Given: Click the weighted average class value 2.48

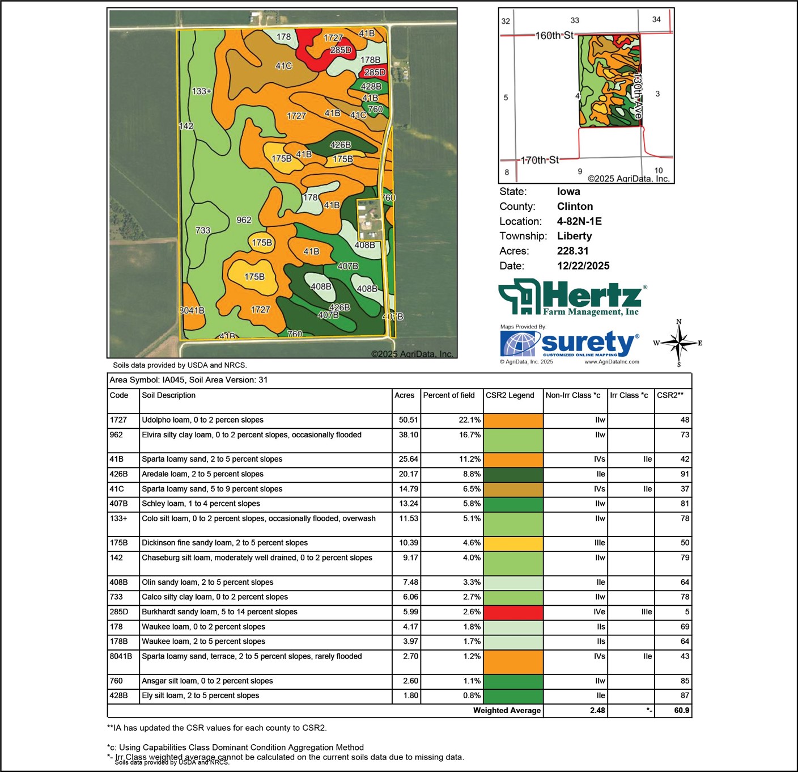Looking at the screenshot, I should point(597,711).
